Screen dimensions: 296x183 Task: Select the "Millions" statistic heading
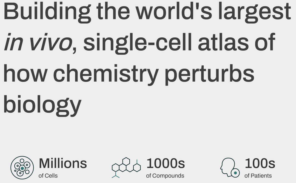(x=63, y=163)
